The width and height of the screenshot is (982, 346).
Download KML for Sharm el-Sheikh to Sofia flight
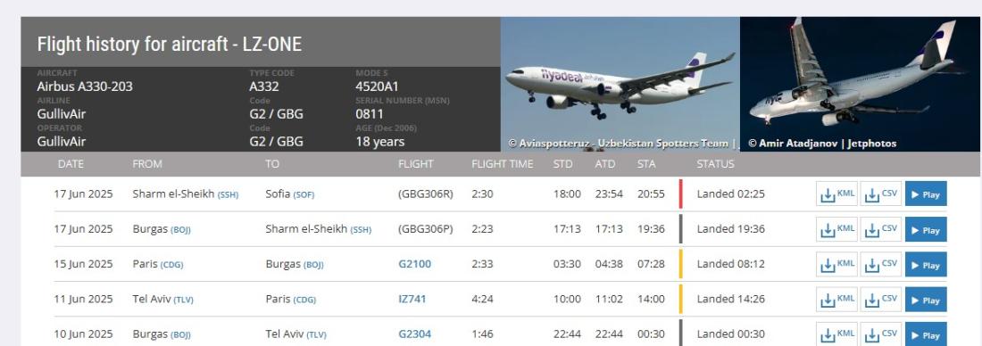click(x=836, y=194)
